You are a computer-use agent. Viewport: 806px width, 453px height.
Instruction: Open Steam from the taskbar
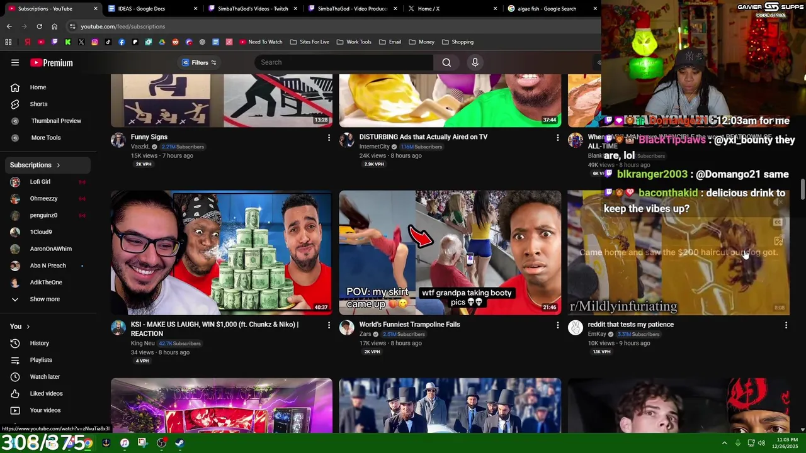179,443
